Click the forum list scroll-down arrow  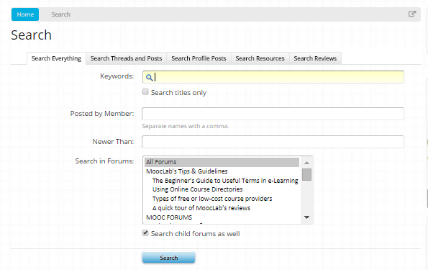pyautogui.click(x=307, y=217)
